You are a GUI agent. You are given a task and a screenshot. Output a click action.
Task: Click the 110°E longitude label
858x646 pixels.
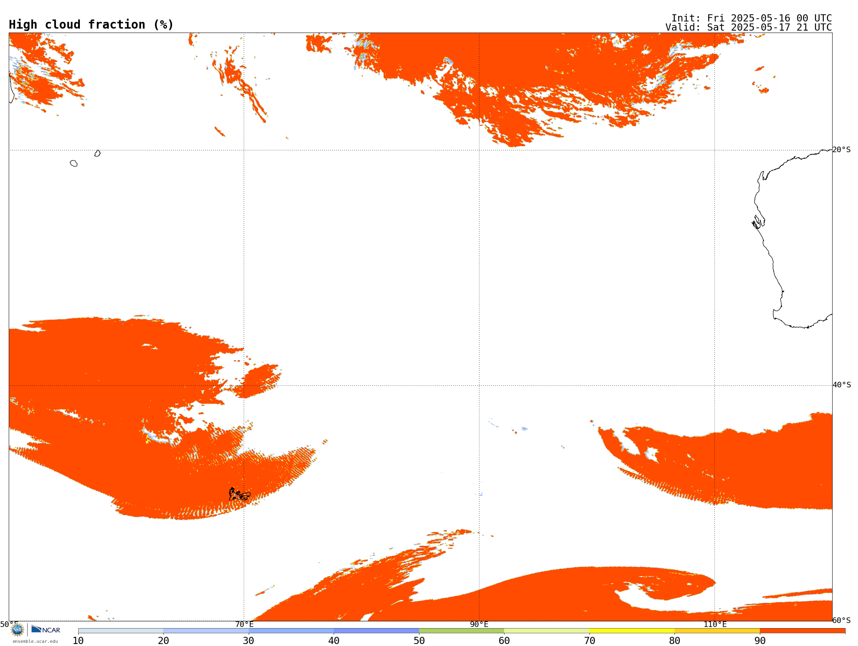click(715, 624)
